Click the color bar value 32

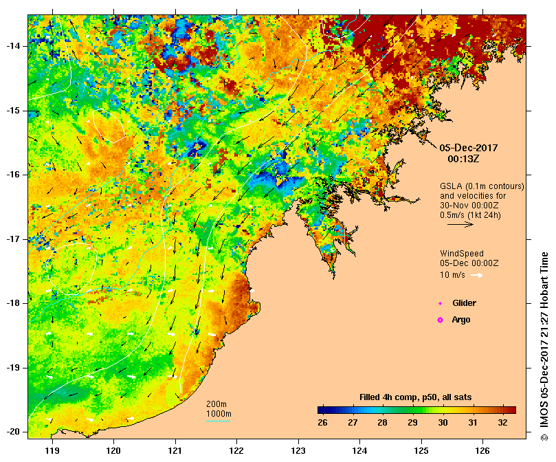pos(502,423)
